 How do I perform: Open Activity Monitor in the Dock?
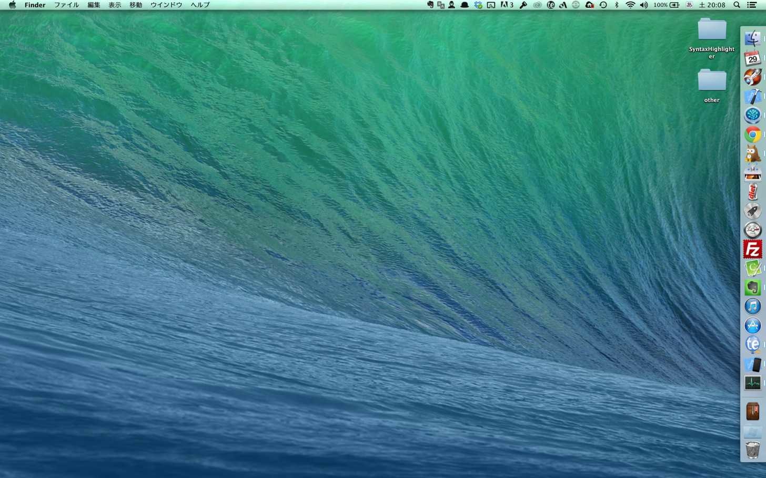[752, 383]
